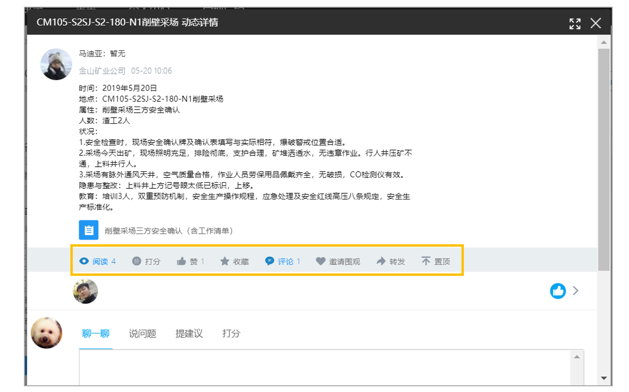Image resolution: width=629 pixels, height=392 pixels.
Task: Open the clipboard form attachment icon
Action: 89,230
